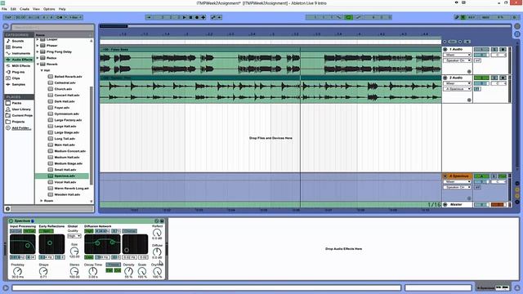Open User Library in Places
Viewport: 523px width, 294px height.
click(21, 109)
